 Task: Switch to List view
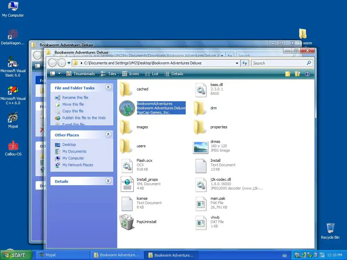pos(151,74)
